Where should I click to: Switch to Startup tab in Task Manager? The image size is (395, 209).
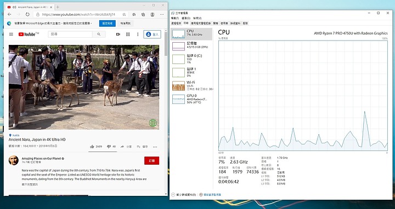click(x=216, y=23)
